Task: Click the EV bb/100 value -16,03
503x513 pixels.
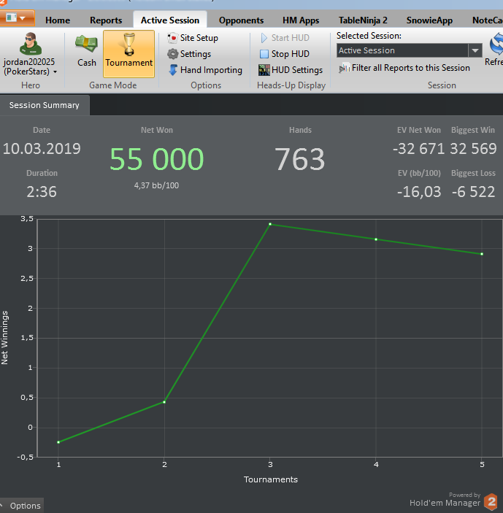Action: (x=419, y=192)
